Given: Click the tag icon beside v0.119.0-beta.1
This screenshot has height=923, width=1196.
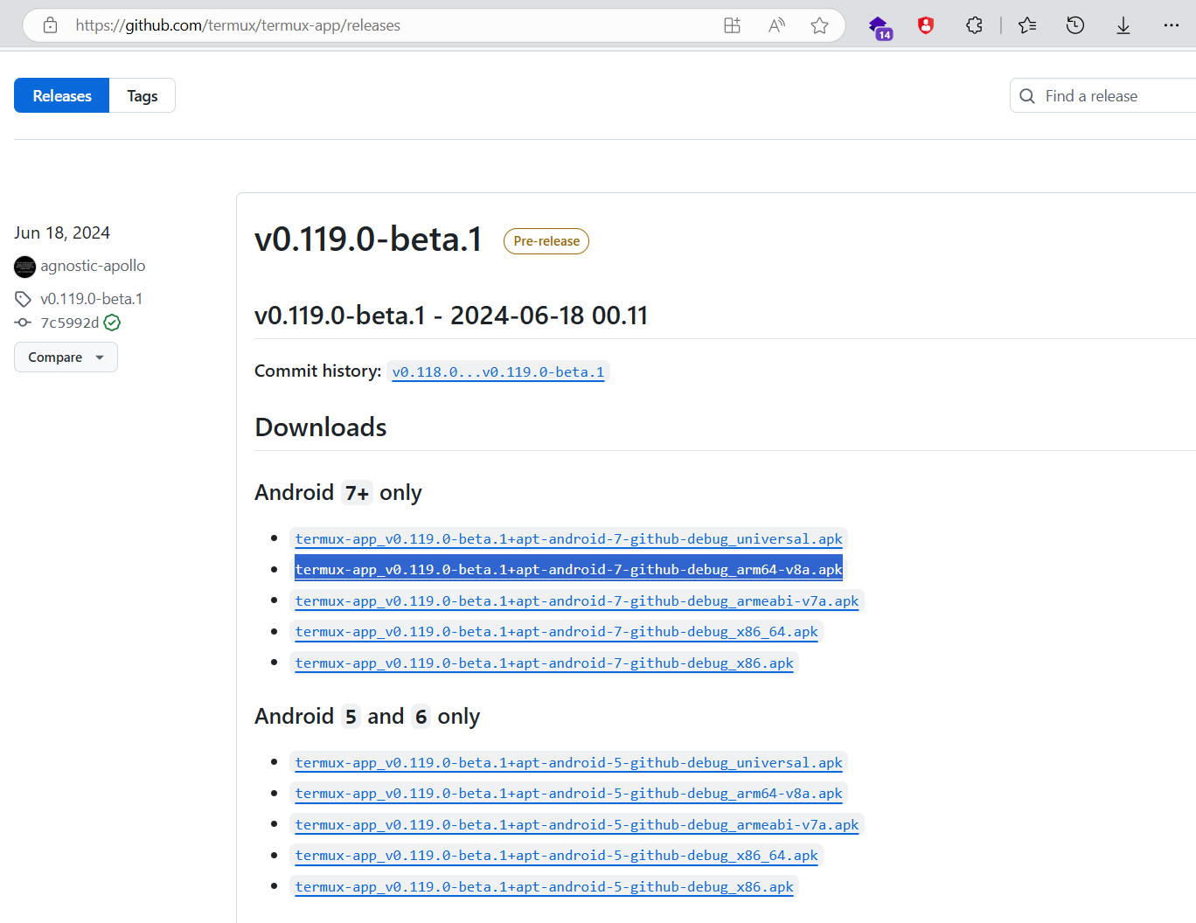Looking at the screenshot, I should [23, 299].
